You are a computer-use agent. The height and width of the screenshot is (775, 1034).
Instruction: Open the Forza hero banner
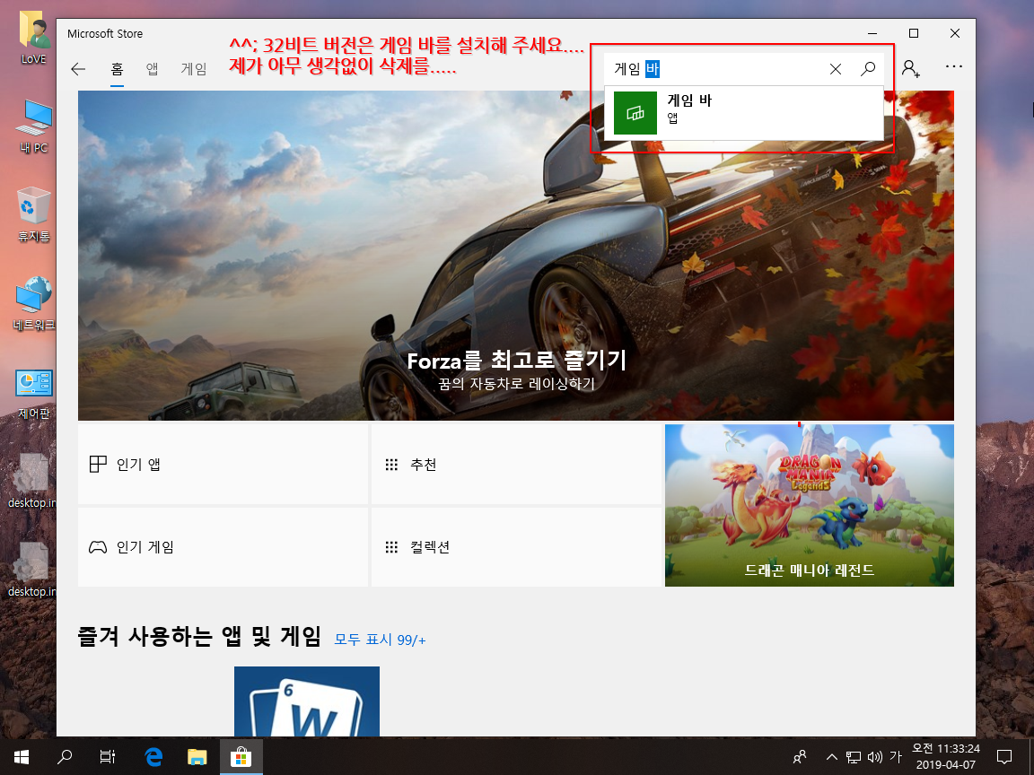(x=516, y=255)
